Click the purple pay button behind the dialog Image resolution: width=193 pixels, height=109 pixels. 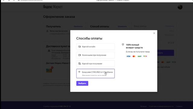pos(166,53)
